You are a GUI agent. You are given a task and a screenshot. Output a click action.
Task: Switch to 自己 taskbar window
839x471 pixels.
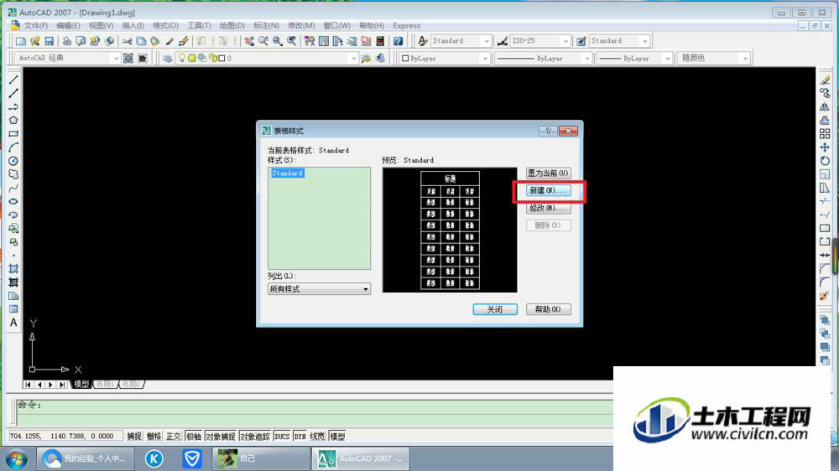tap(261, 458)
